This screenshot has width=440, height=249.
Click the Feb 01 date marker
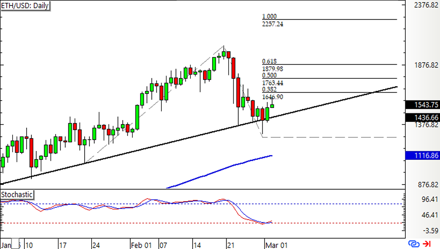141,245
